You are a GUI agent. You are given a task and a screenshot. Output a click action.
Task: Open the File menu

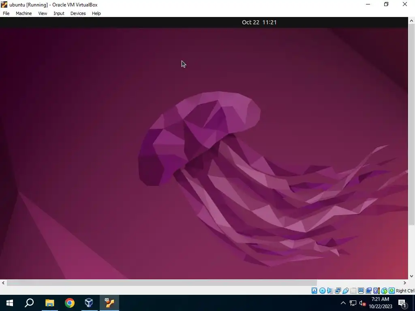click(x=6, y=13)
